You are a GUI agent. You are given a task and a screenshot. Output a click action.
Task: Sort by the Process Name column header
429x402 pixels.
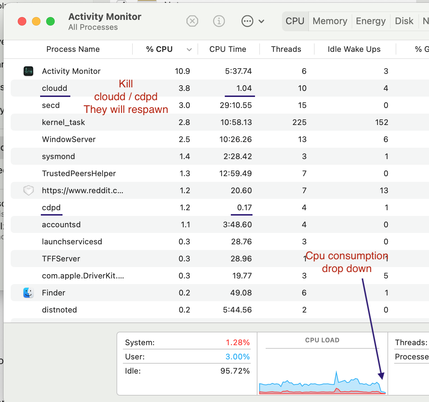[x=73, y=49]
